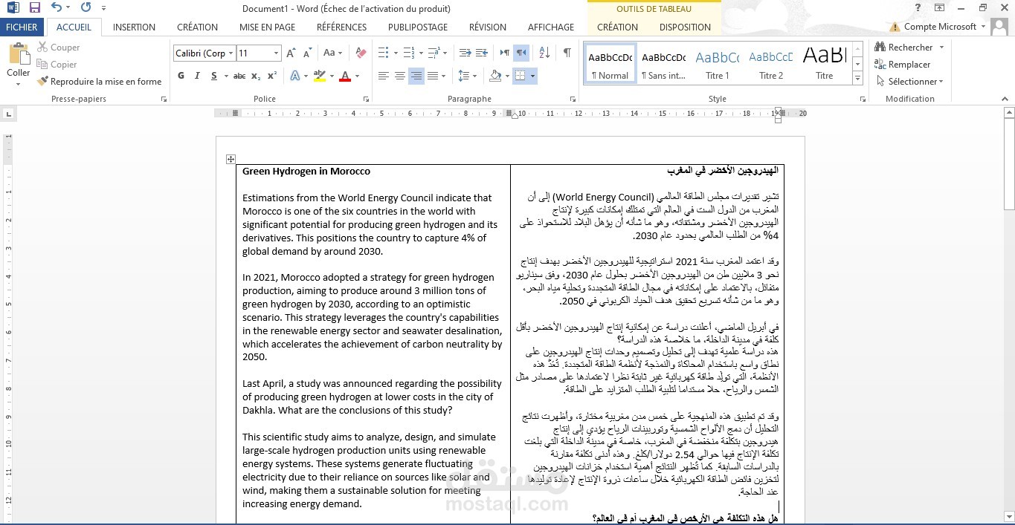1015x525 pixels.
Task: Click the table move handle
Action: pos(231,159)
